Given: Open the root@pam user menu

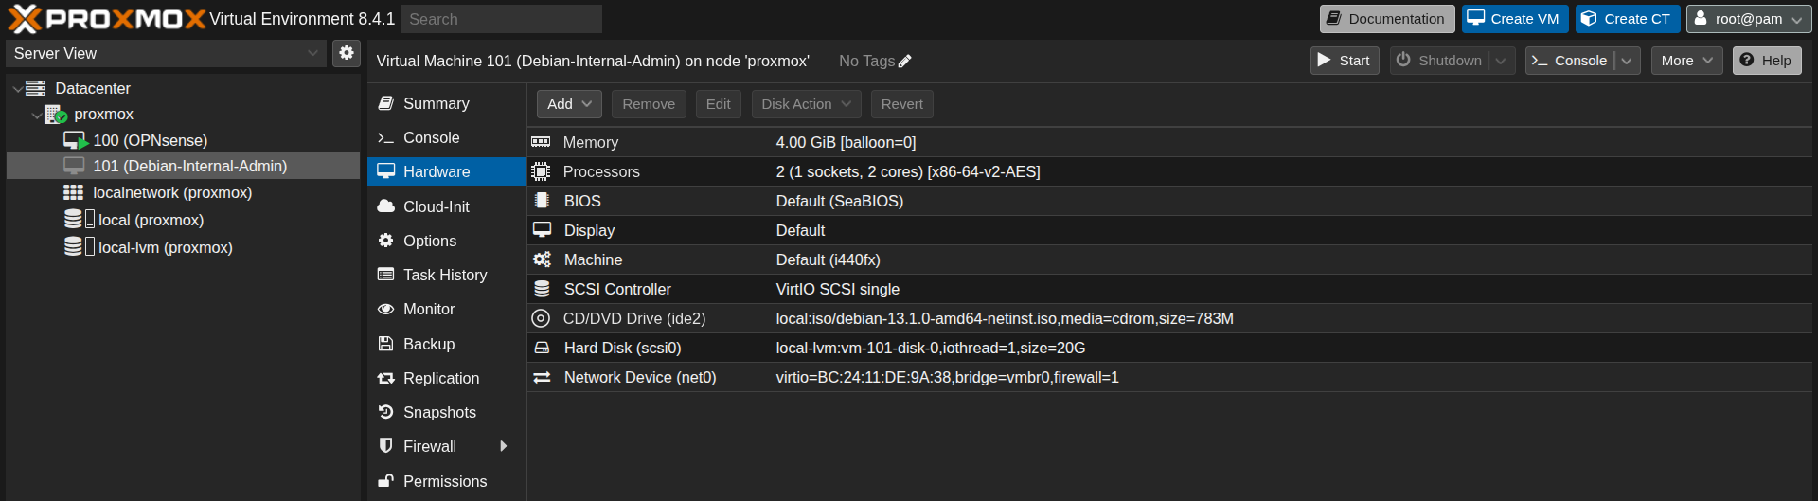Looking at the screenshot, I should tap(1748, 19).
